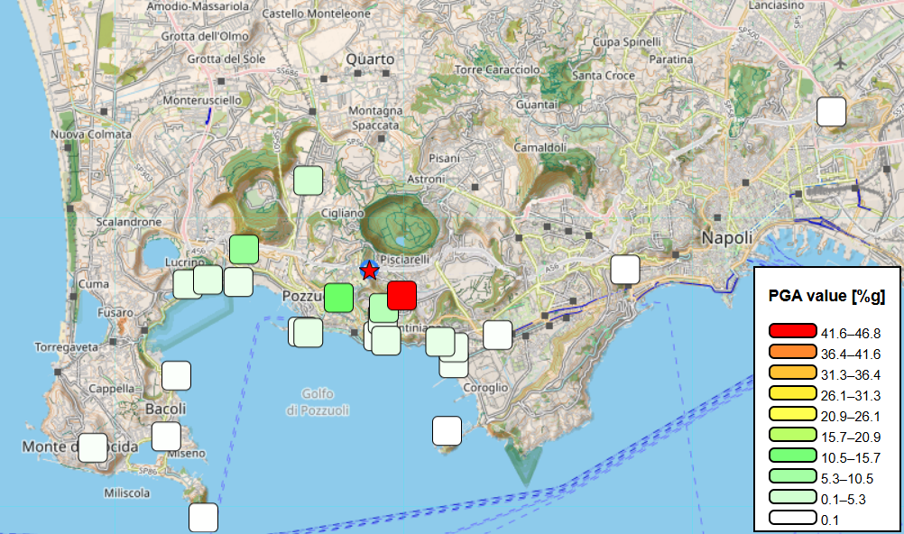Click the southernmost marker near Miliscola
The width and height of the screenshot is (904, 534).
click(202, 517)
